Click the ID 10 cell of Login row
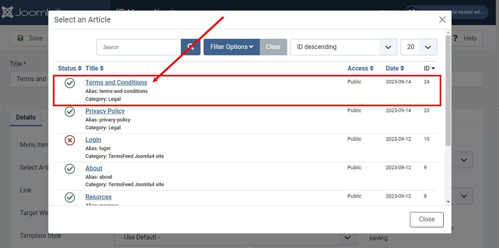 pos(427,139)
